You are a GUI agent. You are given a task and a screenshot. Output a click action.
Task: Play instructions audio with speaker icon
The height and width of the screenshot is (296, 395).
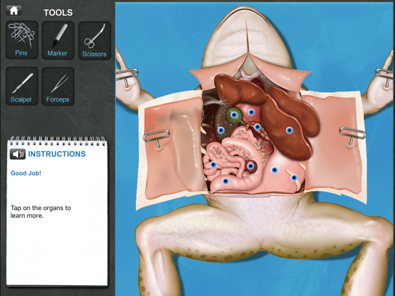(x=18, y=154)
